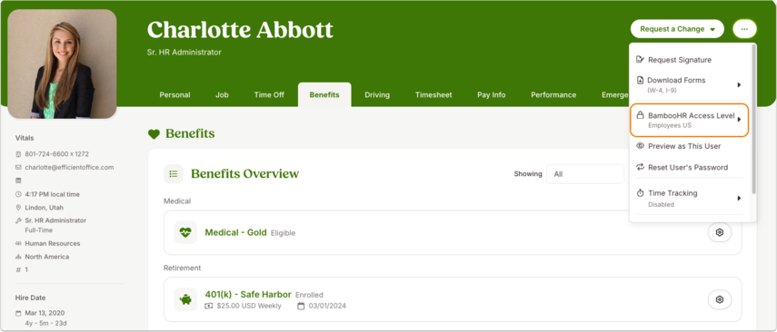The height and width of the screenshot is (332, 777).
Task: Open the Request a Change dropdown
Action: (x=677, y=29)
